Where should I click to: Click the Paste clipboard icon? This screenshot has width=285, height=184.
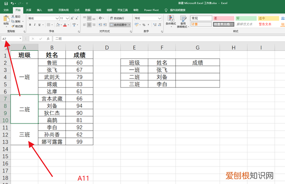point(6,19)
